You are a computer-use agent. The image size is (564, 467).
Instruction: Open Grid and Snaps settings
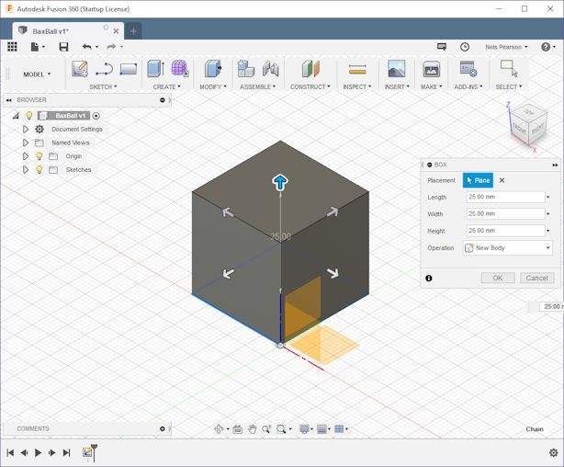pos(321,428)
